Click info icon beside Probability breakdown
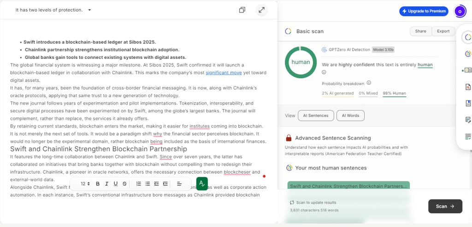 click(368, 83)
